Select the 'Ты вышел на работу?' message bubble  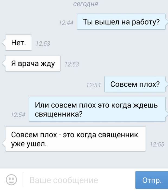point(121,22)
